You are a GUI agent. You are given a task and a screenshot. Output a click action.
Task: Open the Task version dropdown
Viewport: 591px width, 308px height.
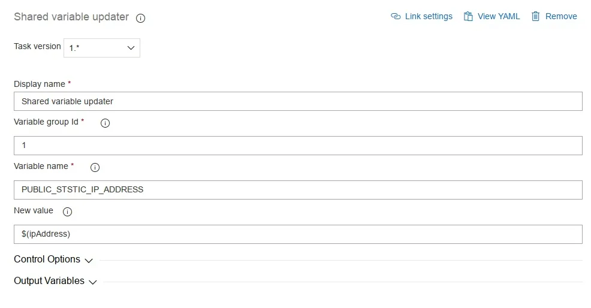[102, 48]
